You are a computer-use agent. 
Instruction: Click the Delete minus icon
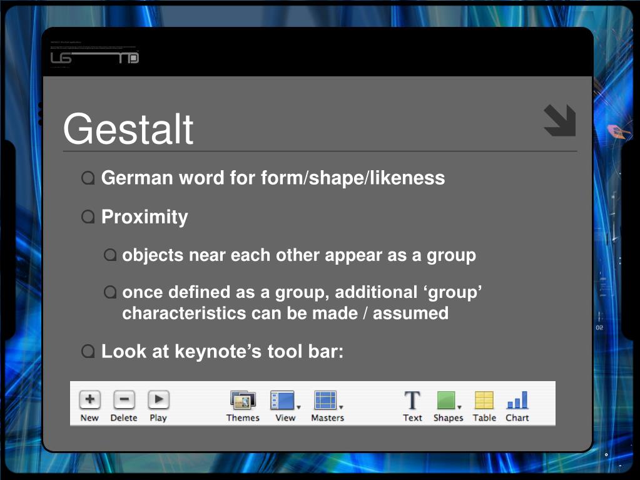point(124,400)
